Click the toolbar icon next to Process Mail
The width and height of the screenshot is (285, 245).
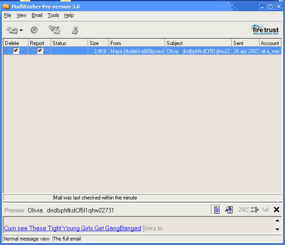click(x=75, y=30)
